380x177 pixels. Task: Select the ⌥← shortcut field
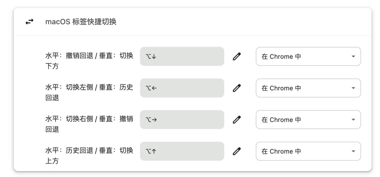point(182,88)
